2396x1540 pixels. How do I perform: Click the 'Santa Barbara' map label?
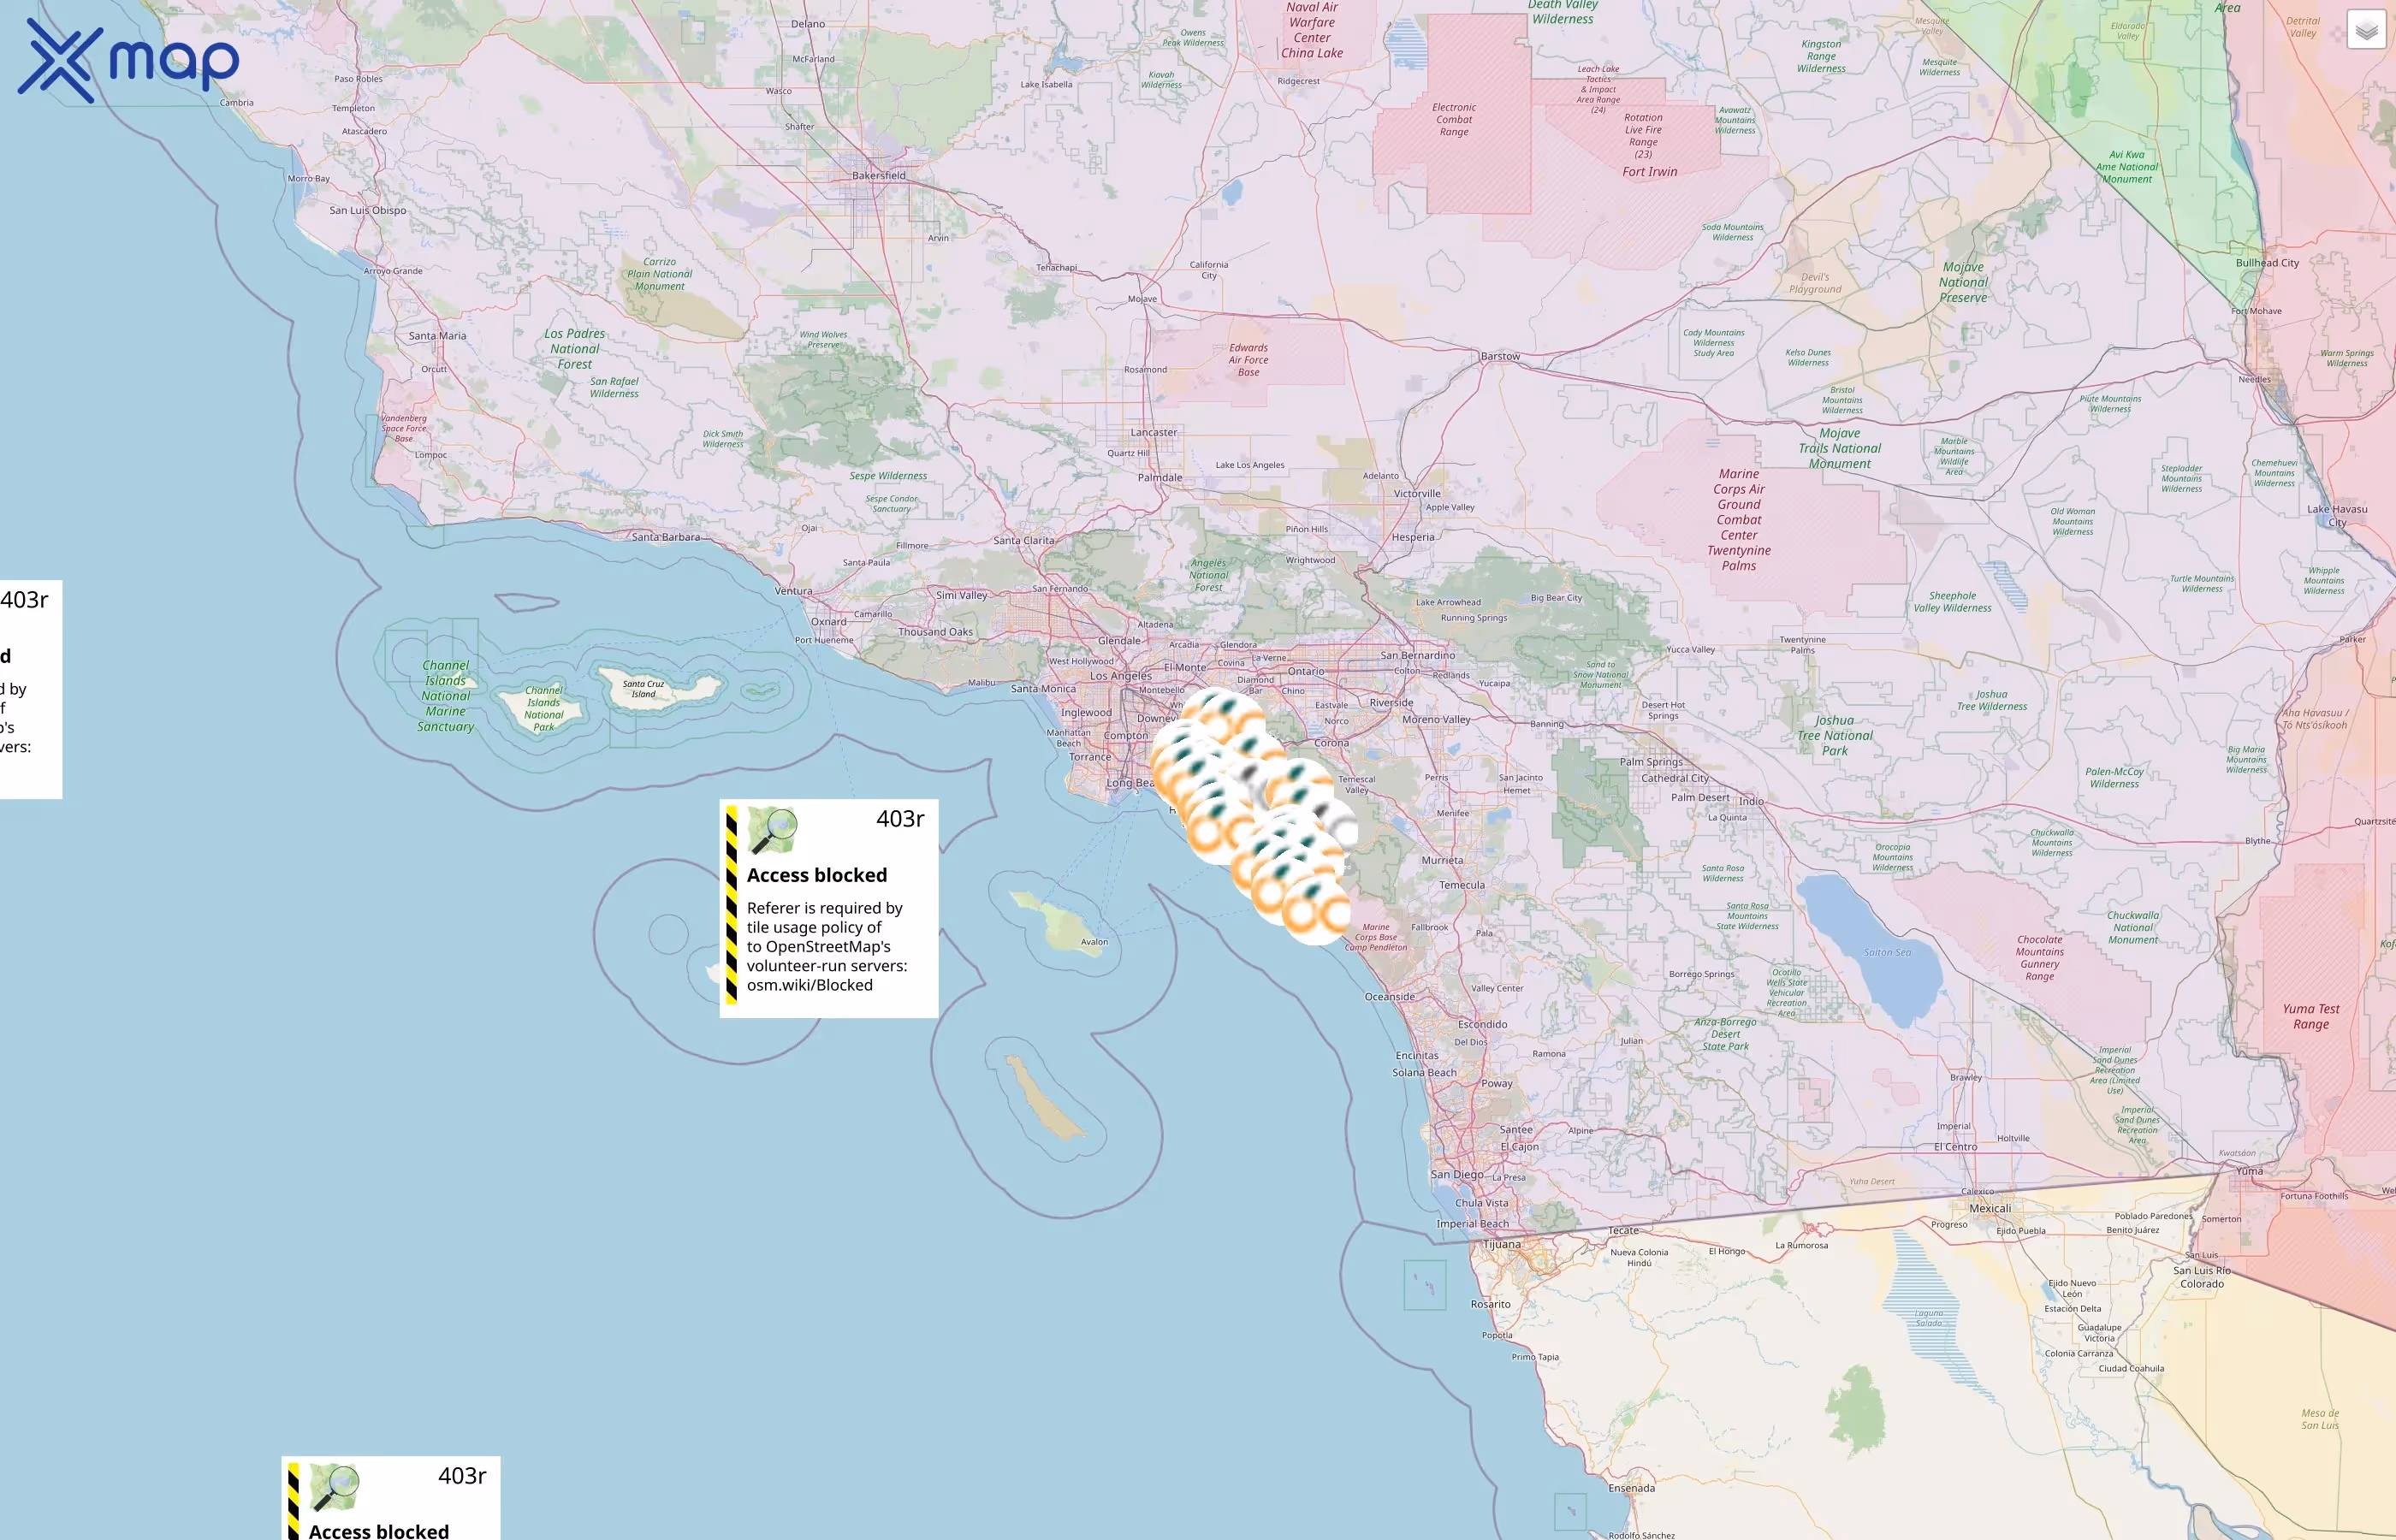(x=666, y=537)
